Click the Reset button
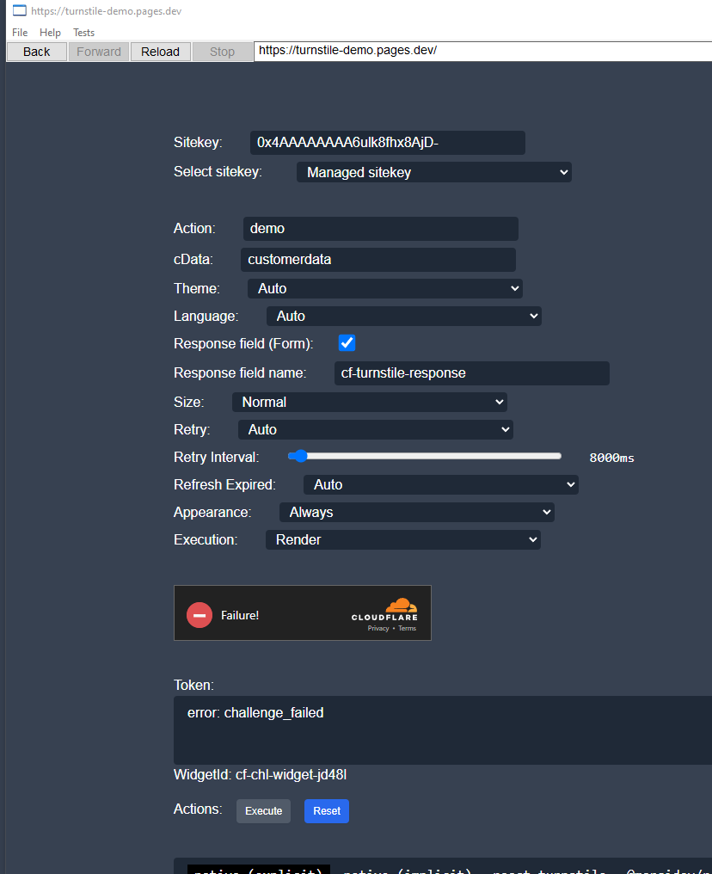Viewport: 712px width, 874px height. [326, 810]
